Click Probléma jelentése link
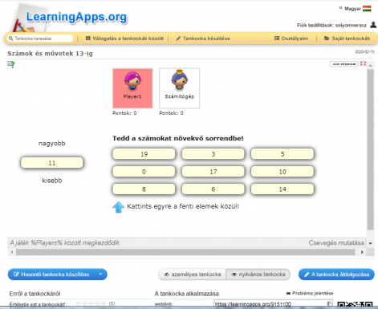Image resolution: width=378 pixels, height=309 pixels. (x=310, y=293)
